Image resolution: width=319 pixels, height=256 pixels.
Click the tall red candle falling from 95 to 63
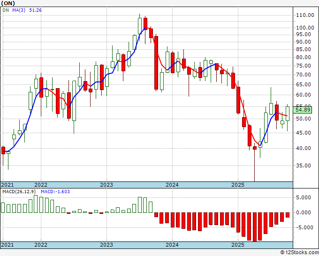click(x=156, y=63)
